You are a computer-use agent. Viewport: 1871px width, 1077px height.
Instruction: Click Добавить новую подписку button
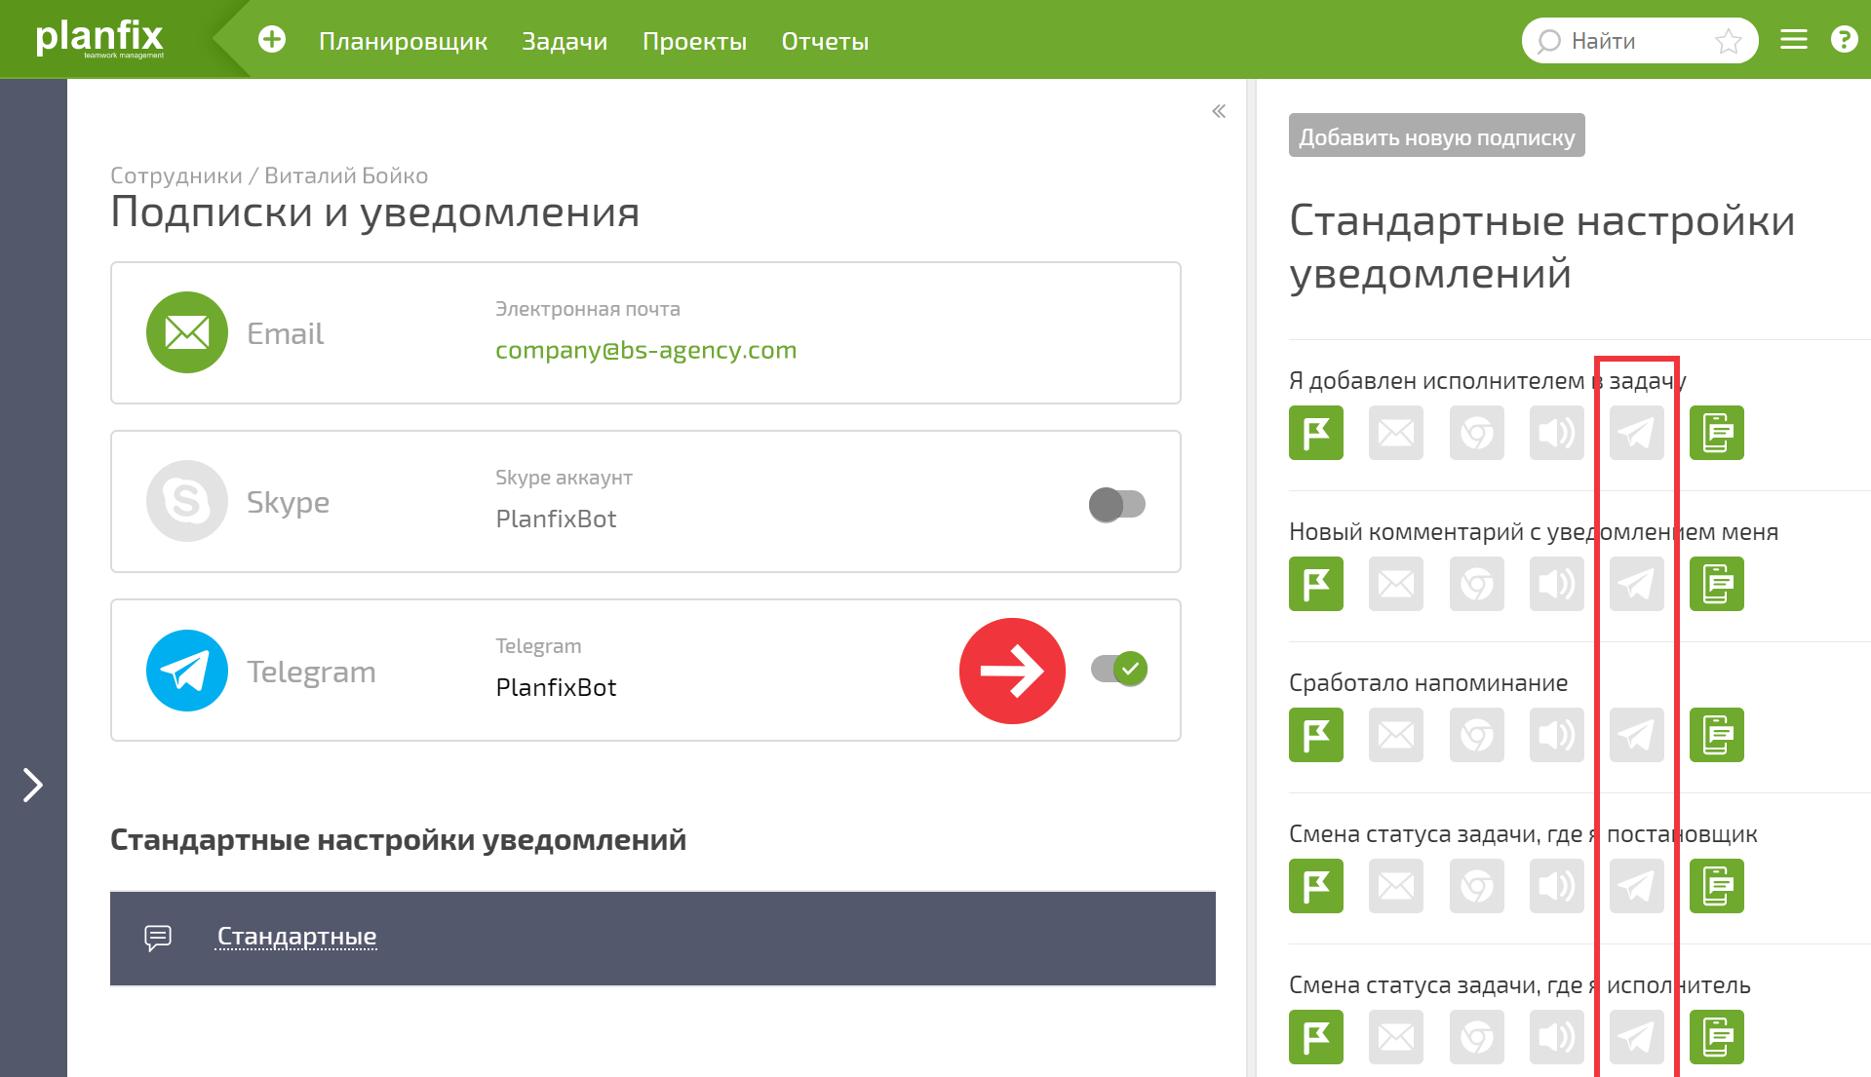1436,135
